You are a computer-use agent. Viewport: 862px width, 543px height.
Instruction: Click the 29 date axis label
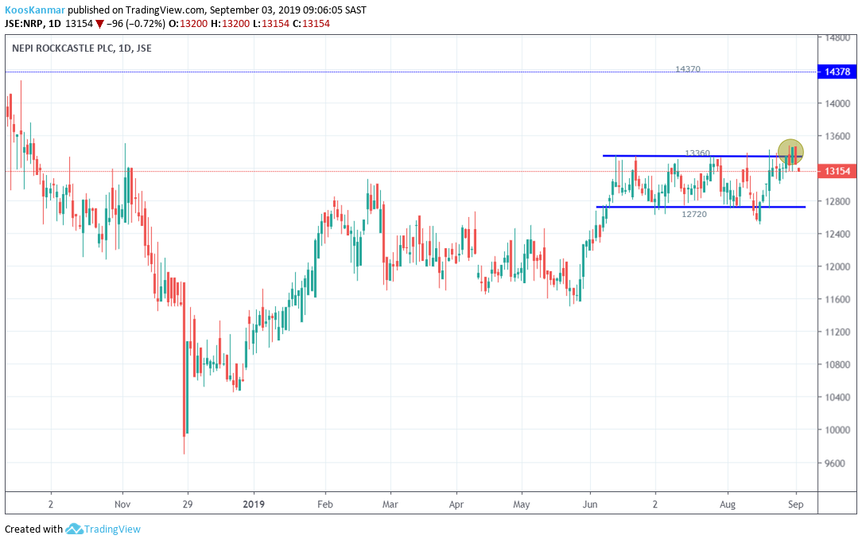pyautogui.click(x=188, y=504)
